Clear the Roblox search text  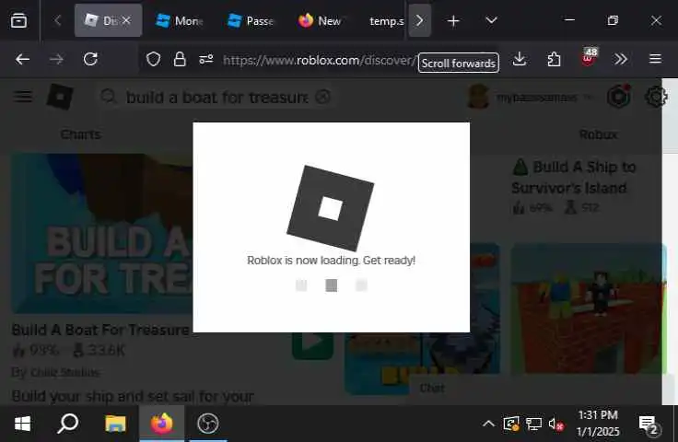(322, 97)
